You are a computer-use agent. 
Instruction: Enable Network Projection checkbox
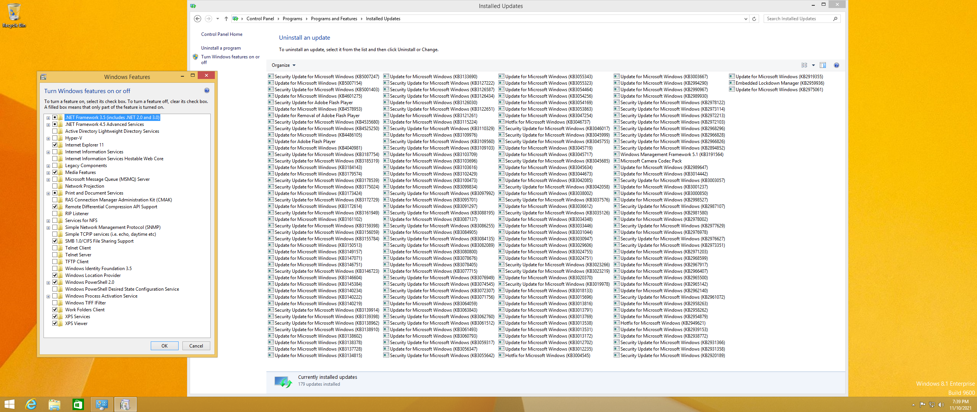[x=55, y=186]
